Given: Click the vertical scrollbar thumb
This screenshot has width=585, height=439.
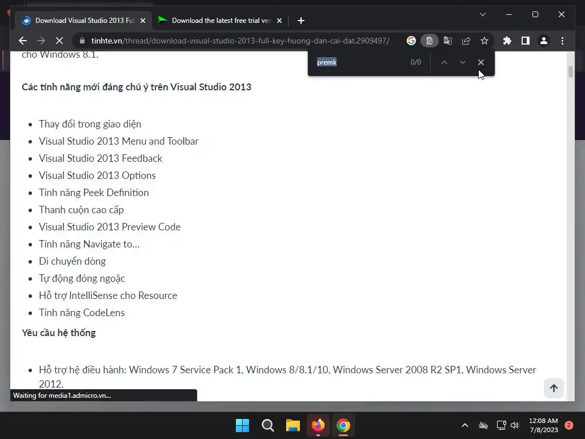Looking at the screenshot, I should (x=571, y=71).
